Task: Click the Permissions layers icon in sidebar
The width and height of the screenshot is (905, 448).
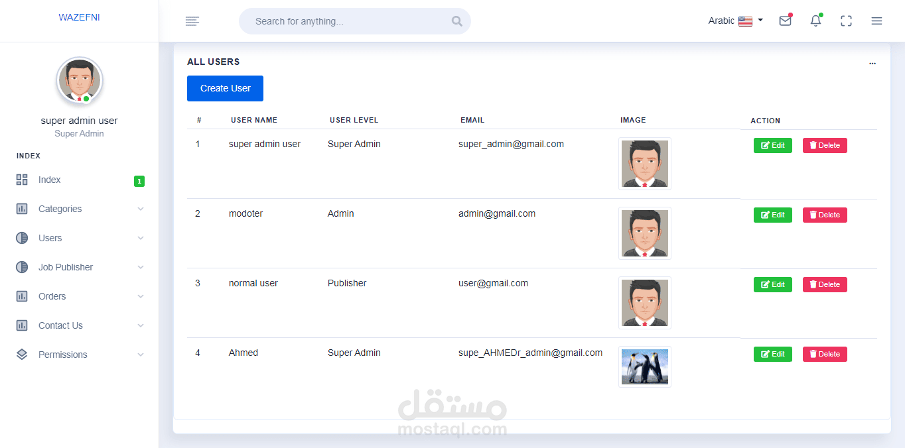Action: click(x=22, y=355)
